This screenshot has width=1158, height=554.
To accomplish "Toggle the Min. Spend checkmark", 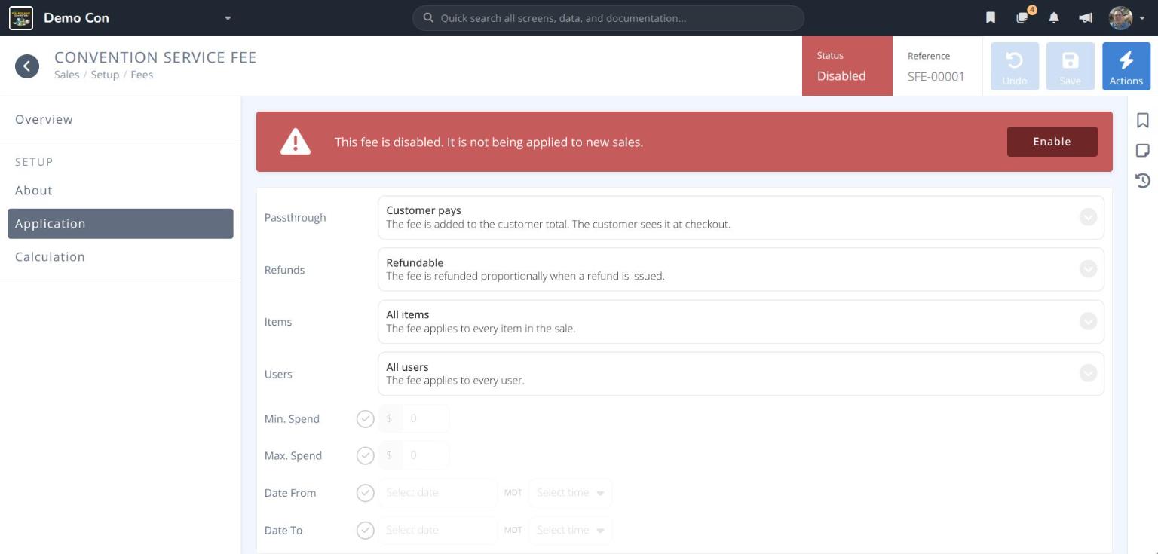I will tap(365, 419).
